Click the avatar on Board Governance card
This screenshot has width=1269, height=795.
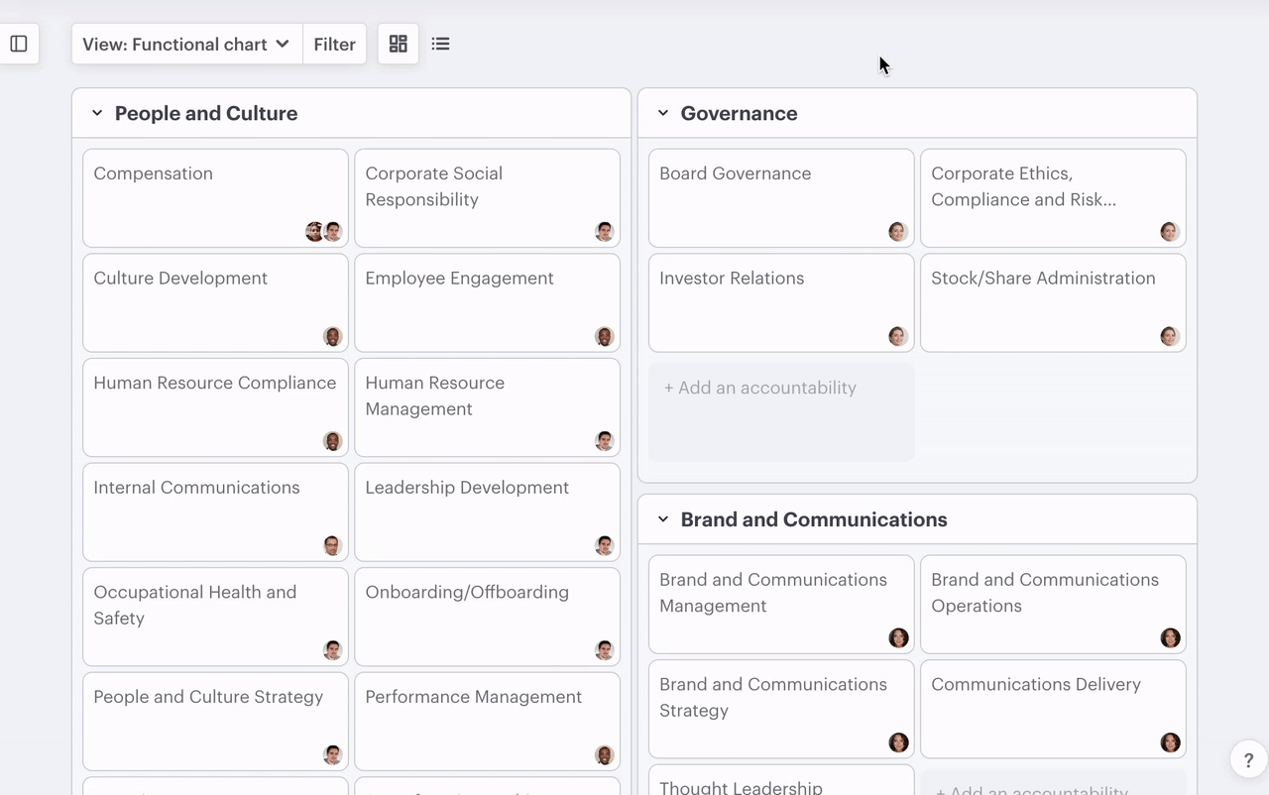tap(898, 232)
